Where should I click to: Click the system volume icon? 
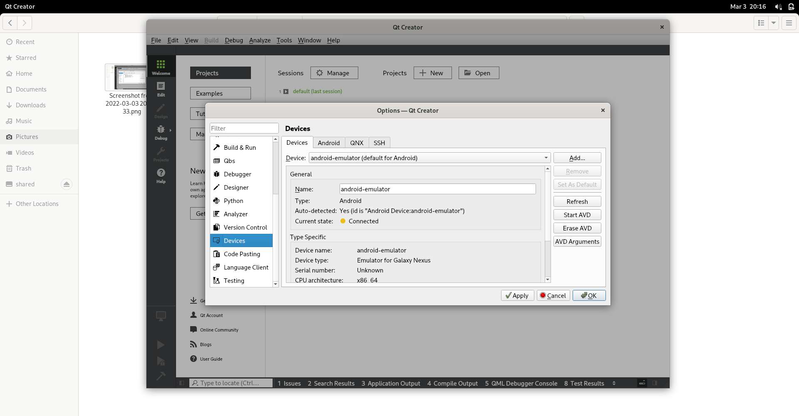(778, 7)
